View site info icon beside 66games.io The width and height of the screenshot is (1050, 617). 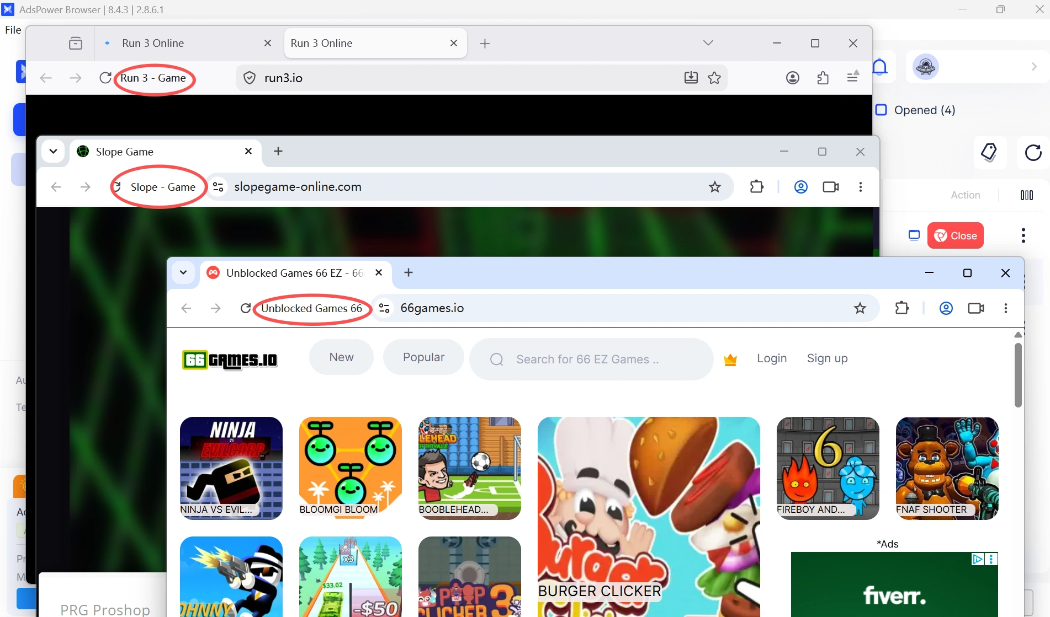point(384,308)
